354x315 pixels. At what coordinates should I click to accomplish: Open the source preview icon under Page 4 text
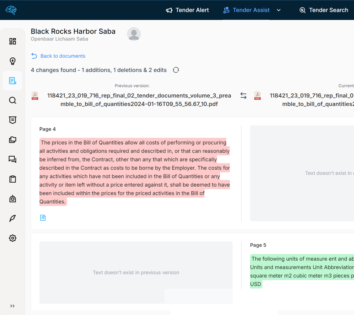click(x=43, y=217)
